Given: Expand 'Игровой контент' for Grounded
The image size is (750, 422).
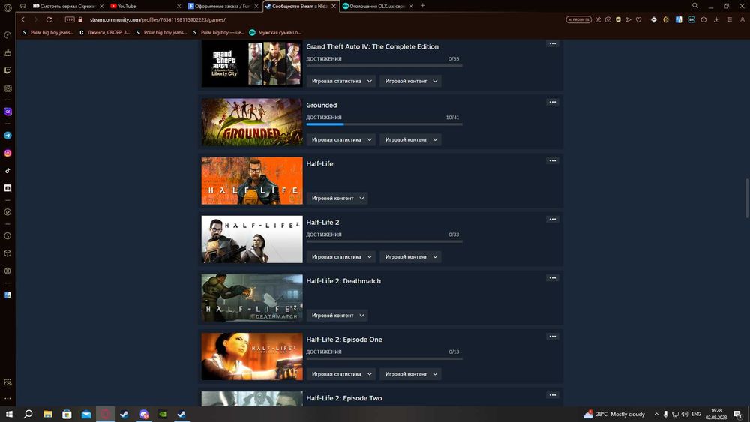Looking at the screenshot, I should pyautogui.click(x=410, y=139).
